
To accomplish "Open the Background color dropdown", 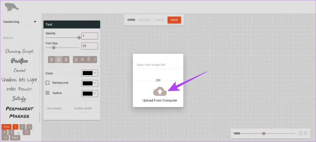I will (x=90, y=83).
